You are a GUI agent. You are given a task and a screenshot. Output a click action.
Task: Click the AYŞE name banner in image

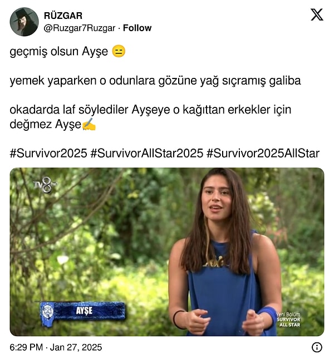coord(83,312)
